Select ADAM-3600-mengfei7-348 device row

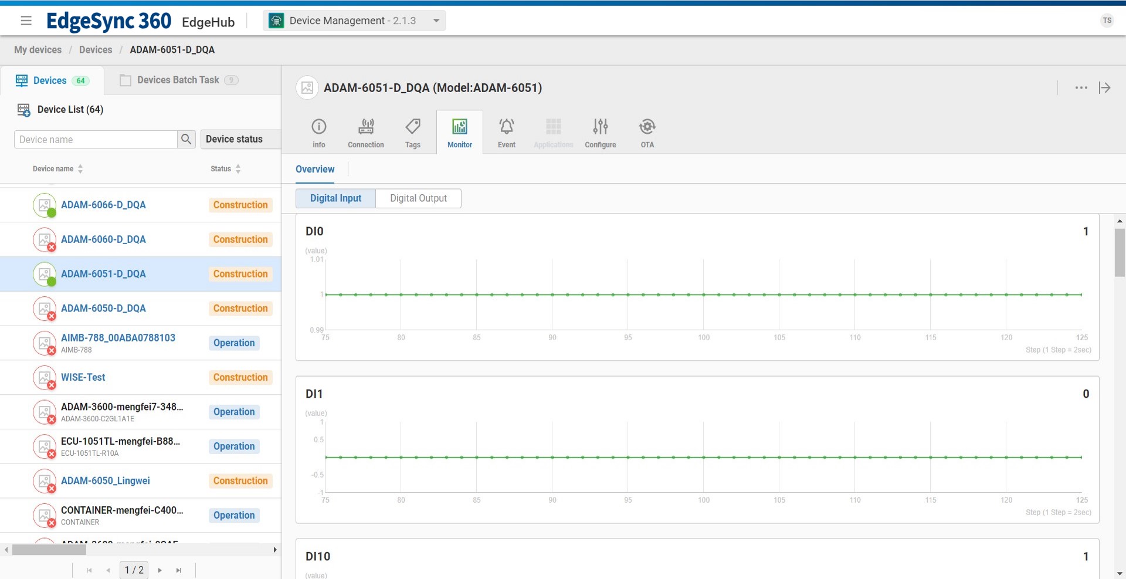pyautogui.click(x=141, y=412)
